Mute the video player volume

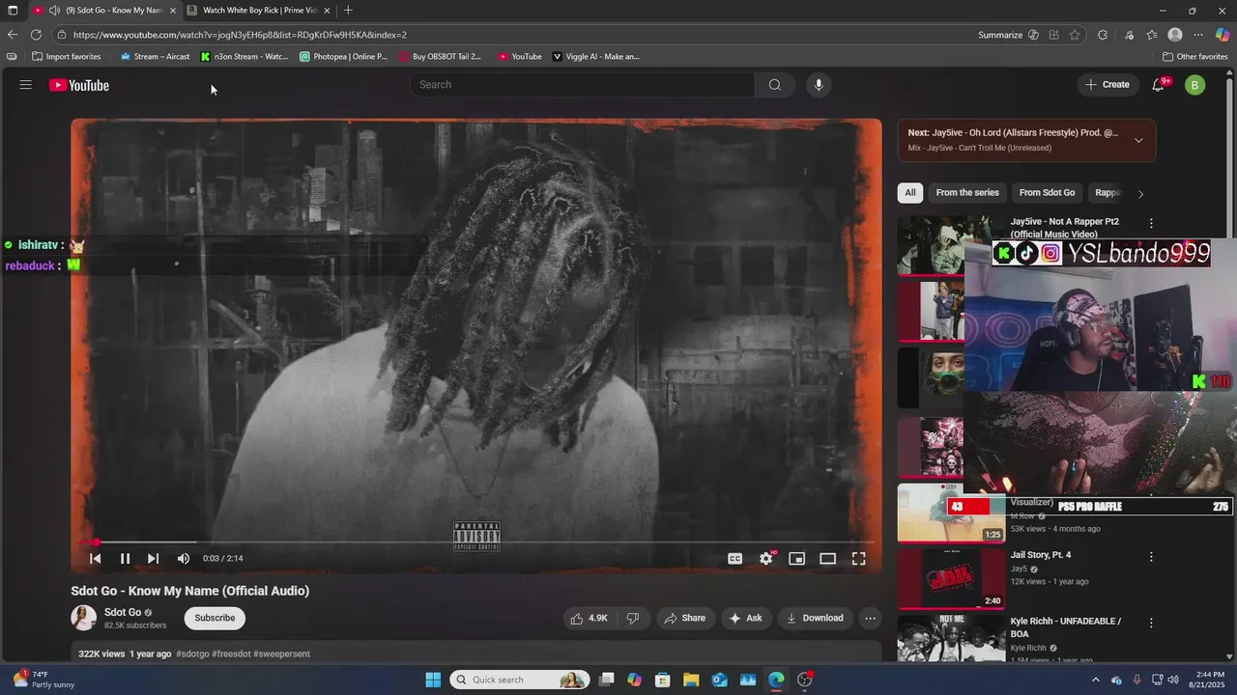point(184,559)
